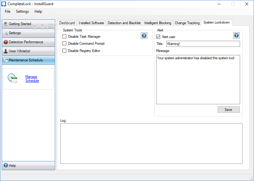Follow the Manage Schedule link
Viewport: 254px width, 181px height.
(x=32, y=79)
